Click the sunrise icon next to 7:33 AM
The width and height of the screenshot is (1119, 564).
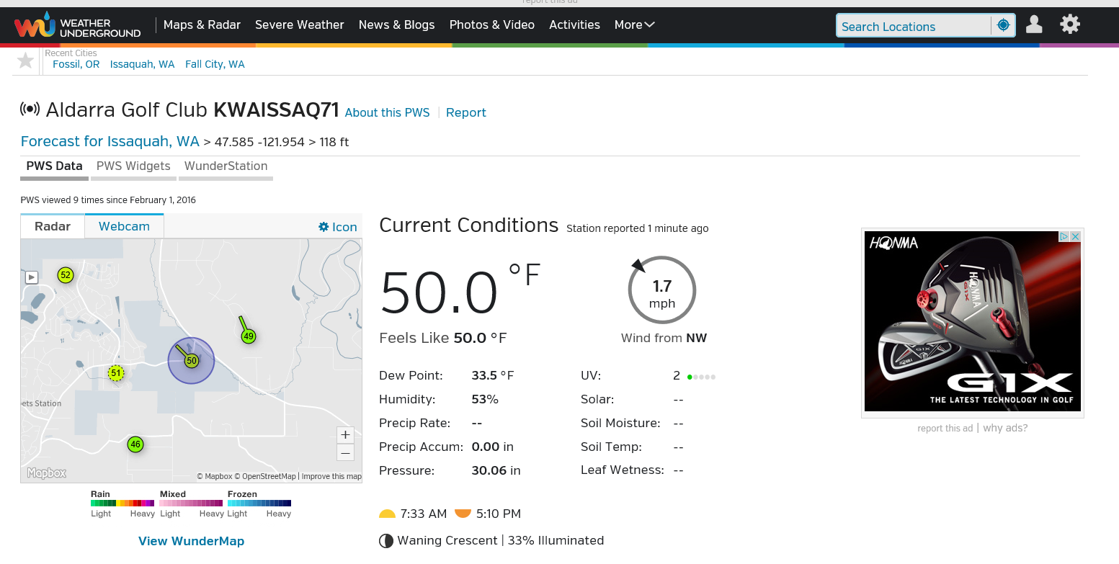[x=387, y=514]
